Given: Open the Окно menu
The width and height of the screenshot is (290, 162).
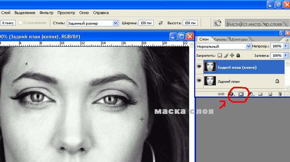Looking at the screenshot, I should (84, 13).
